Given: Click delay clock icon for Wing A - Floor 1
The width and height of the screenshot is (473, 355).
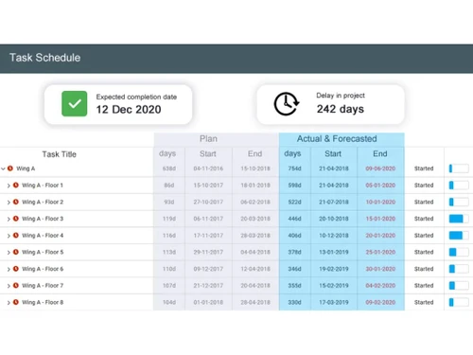Looking at the screenshot, I should [x=16, y=186].
